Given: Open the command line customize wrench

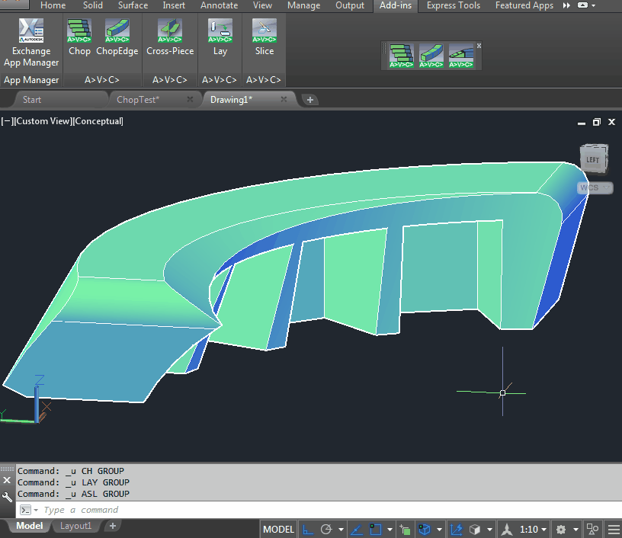Looking at the screenshot, I should 8,497.
